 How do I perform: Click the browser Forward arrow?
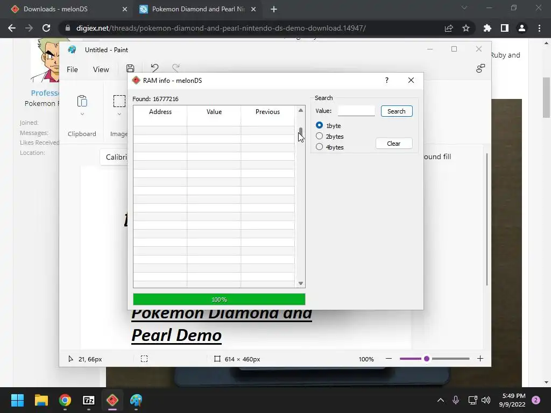[29, 28]
